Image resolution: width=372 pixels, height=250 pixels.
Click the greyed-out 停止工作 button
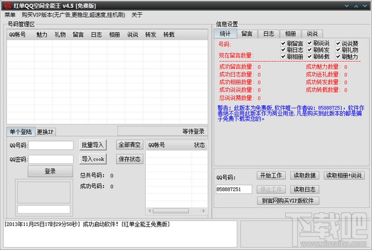click(x=271, y=189)
